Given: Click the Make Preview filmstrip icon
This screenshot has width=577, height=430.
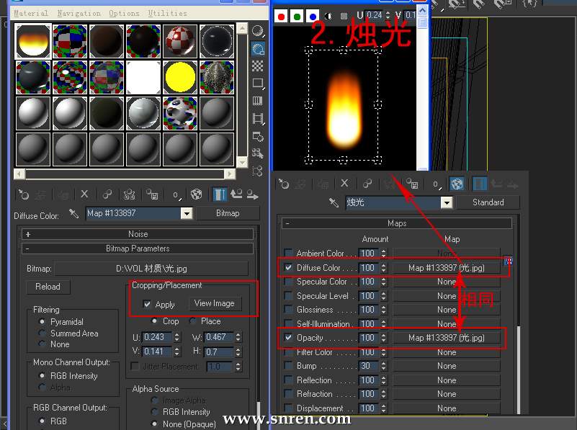Looking at the screenshot, I should 258,119.
